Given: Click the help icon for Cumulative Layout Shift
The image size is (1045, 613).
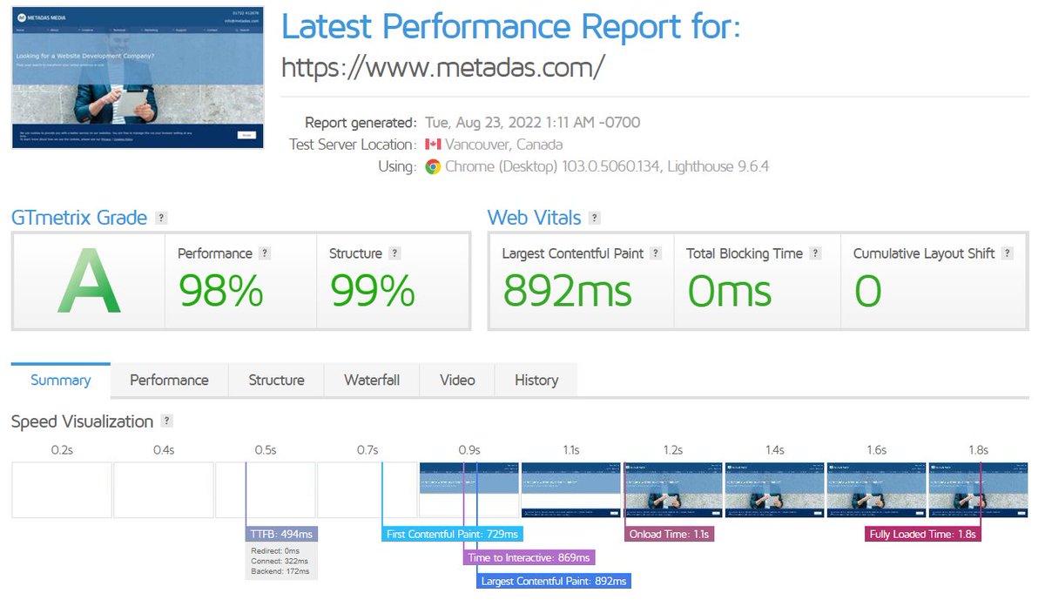Looking at the screenshot, I should 1008,253.
